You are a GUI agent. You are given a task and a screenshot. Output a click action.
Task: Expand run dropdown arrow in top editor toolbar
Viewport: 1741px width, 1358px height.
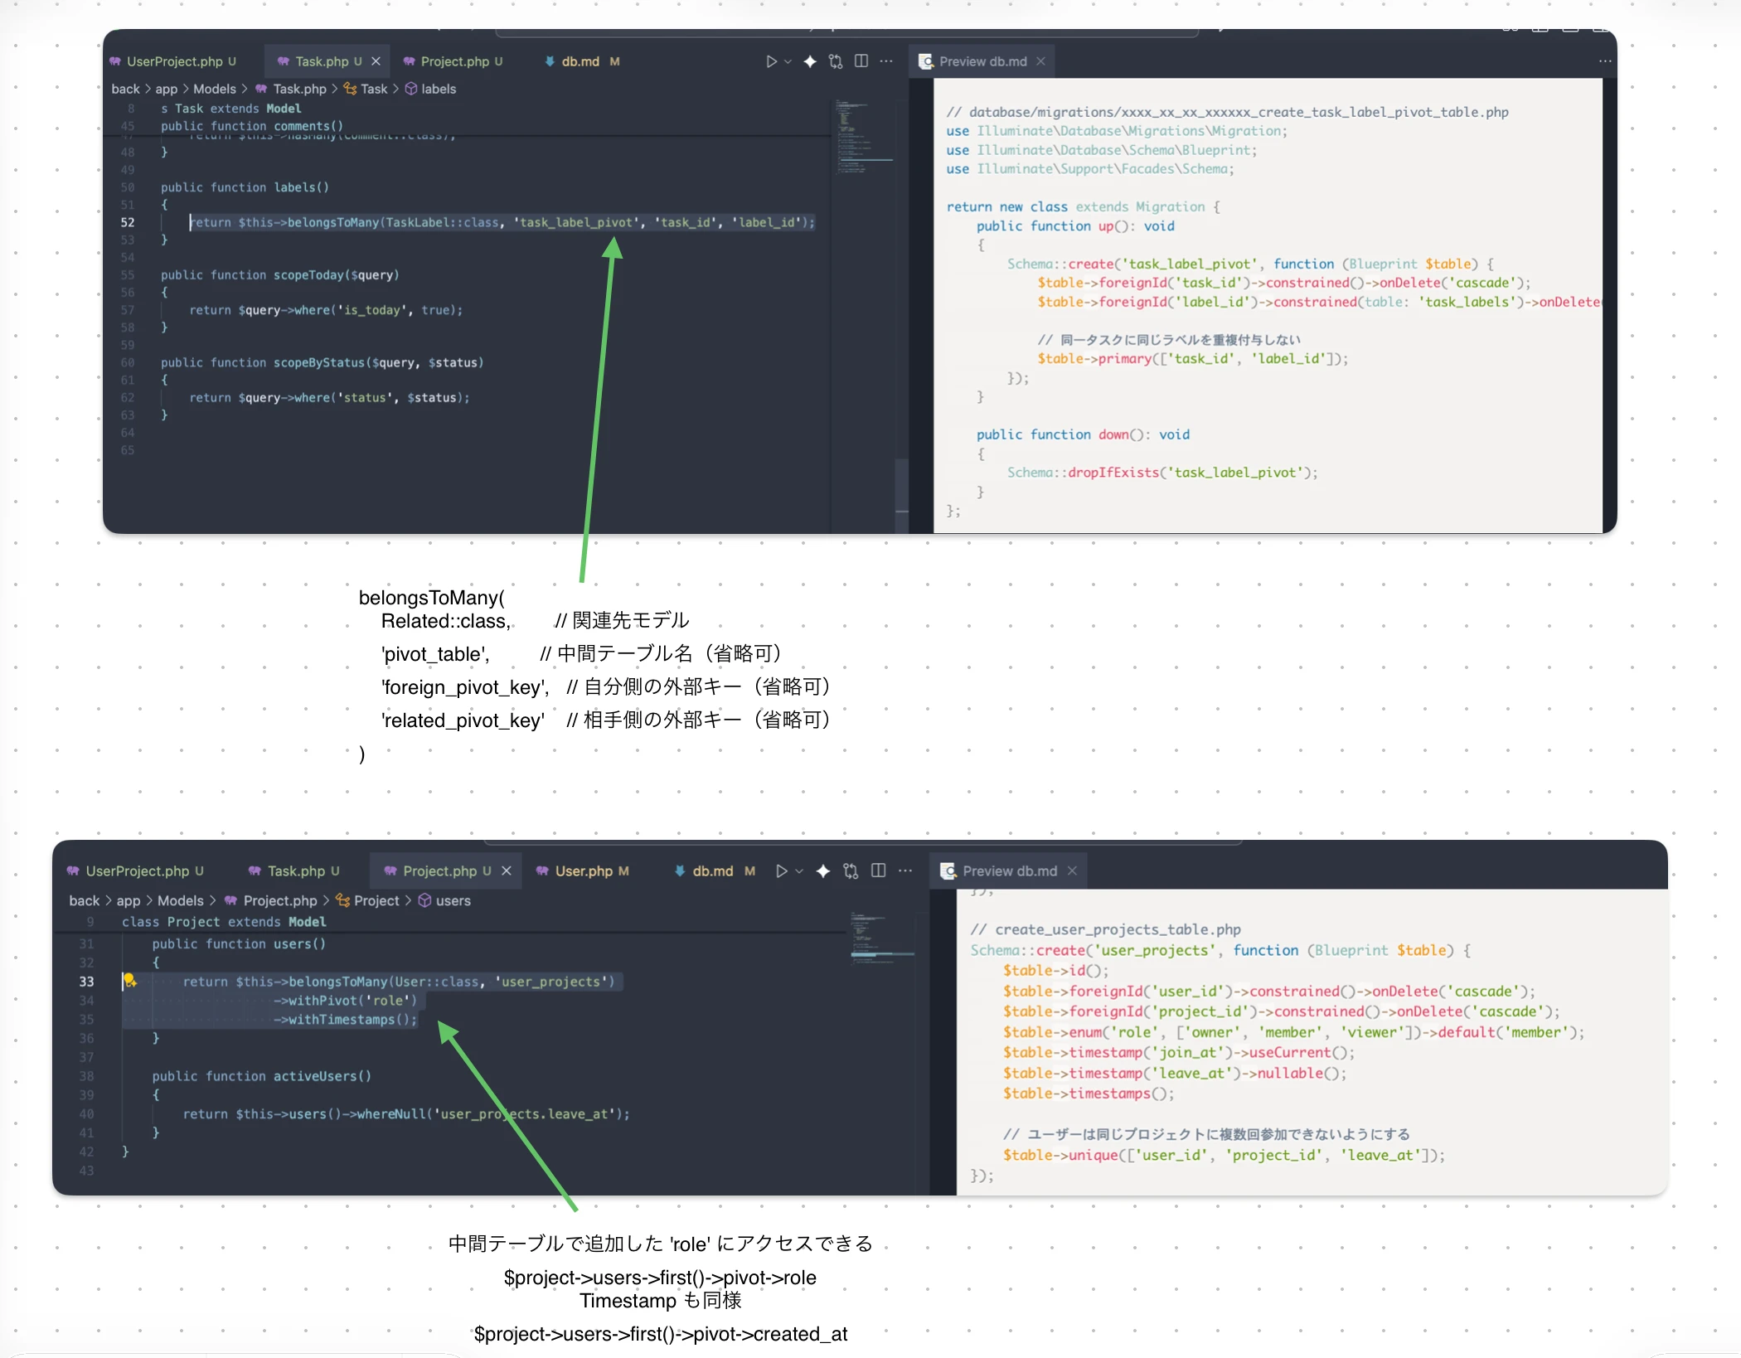click(788, 61)
